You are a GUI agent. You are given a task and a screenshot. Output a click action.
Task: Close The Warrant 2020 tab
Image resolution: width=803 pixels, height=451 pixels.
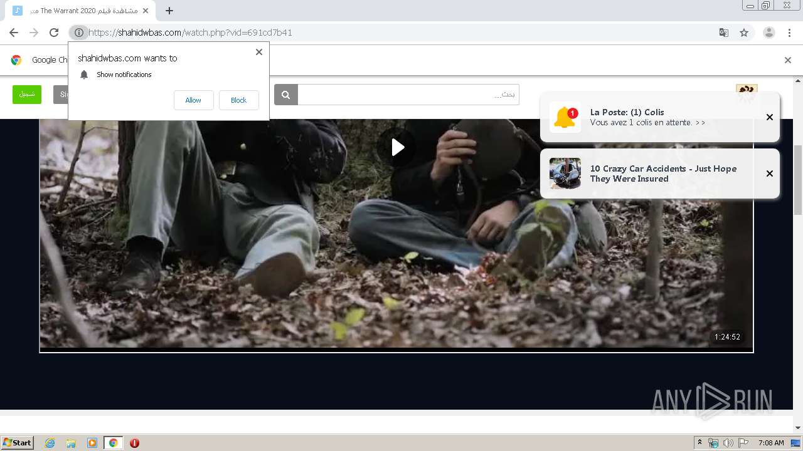pos(146,11)
